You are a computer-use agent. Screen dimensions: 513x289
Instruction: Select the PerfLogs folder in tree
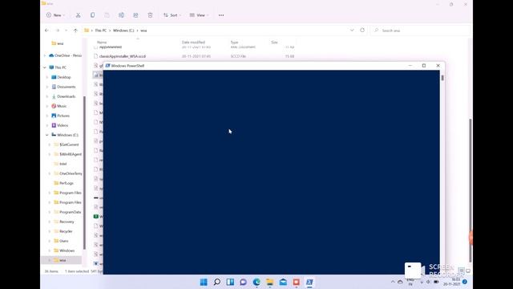[66, 183]
